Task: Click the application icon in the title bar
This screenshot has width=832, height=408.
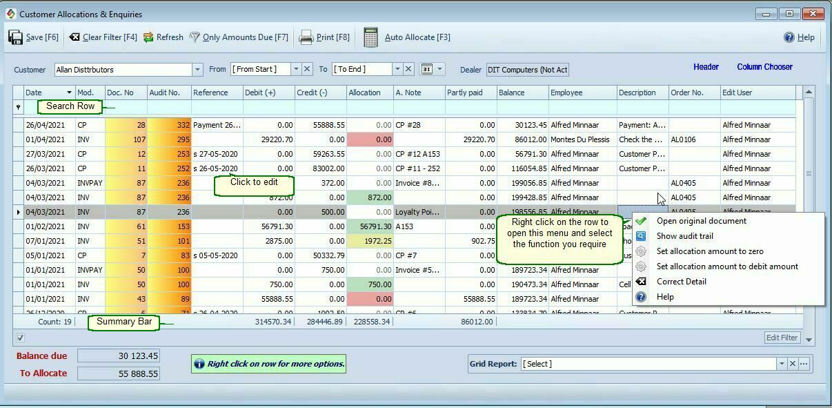Action: (10, 14)
